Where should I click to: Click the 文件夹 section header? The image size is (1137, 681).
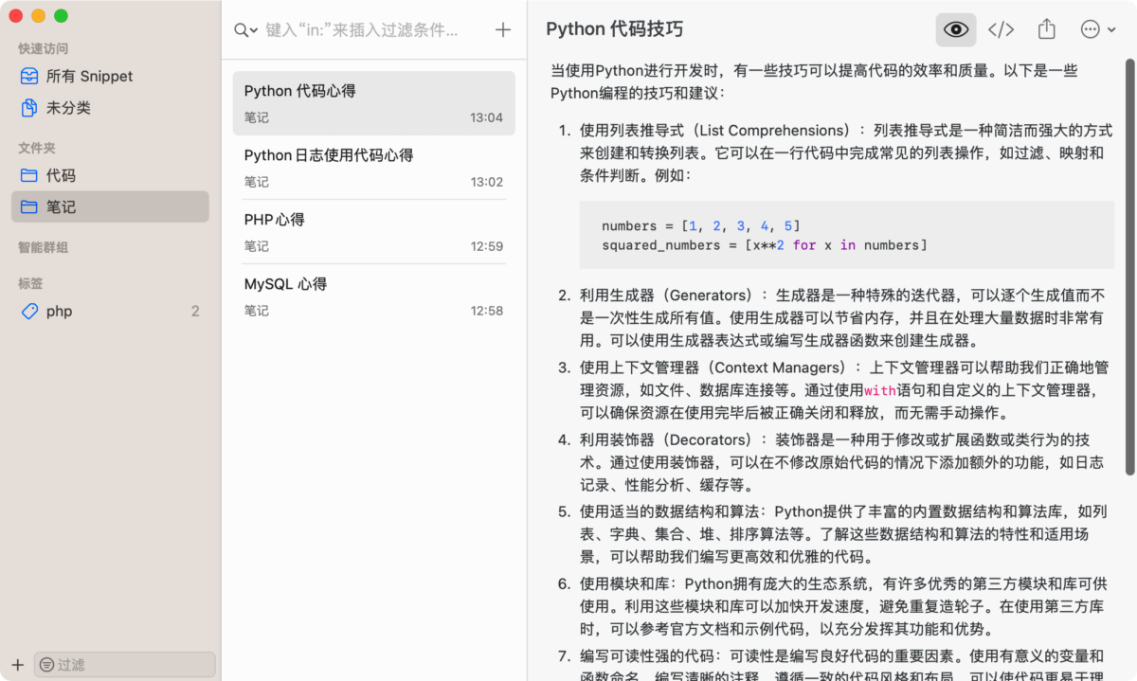(37, 148)
